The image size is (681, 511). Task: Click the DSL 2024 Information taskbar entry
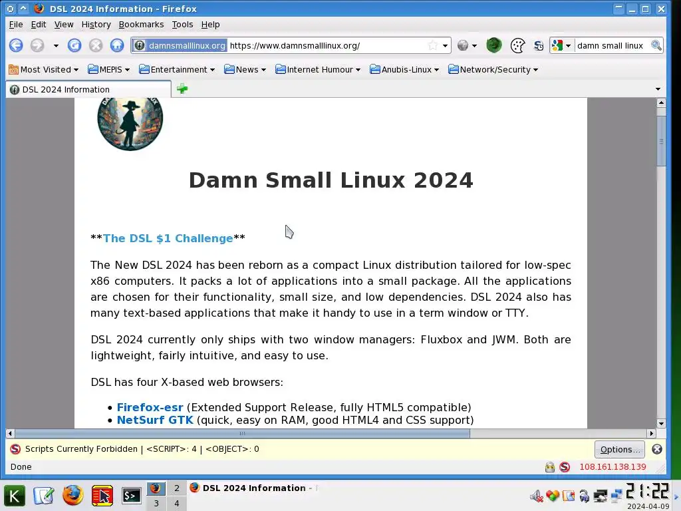point(253,488)
